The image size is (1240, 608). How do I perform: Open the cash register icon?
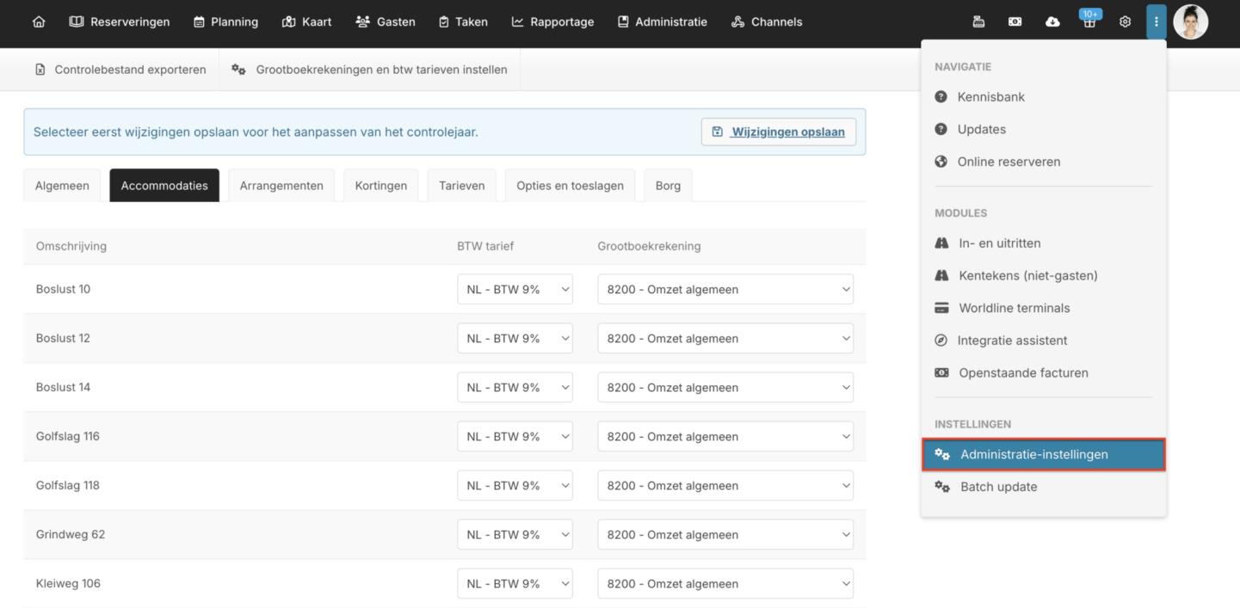point(978,22)
